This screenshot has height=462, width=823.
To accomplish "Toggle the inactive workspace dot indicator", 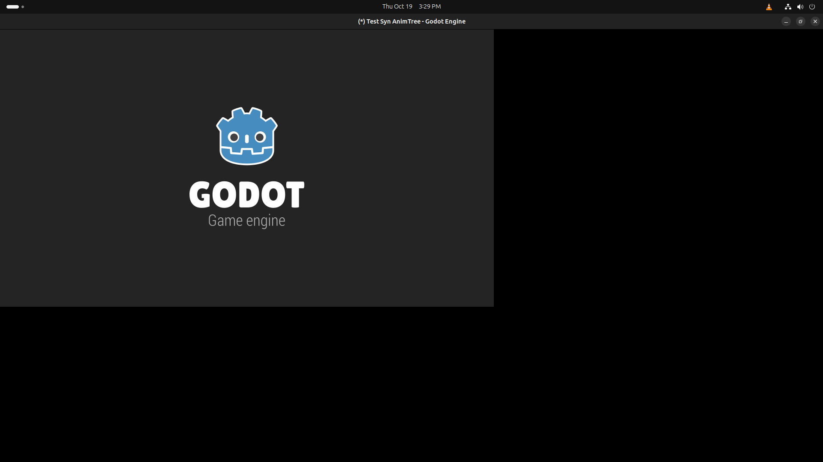I will click(22, 7).
